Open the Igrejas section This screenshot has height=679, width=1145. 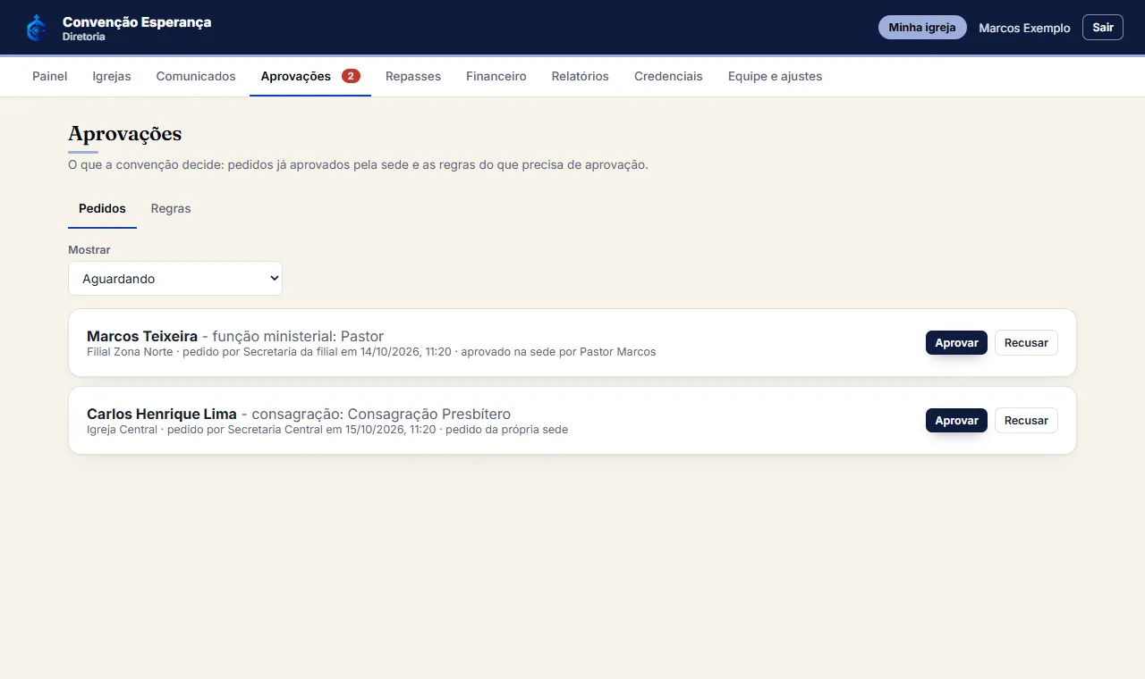click(x=112, y=77)
